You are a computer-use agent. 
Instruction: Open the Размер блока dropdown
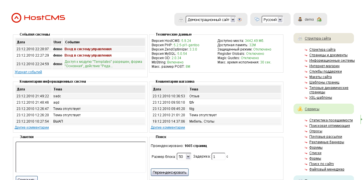point(184,156)
